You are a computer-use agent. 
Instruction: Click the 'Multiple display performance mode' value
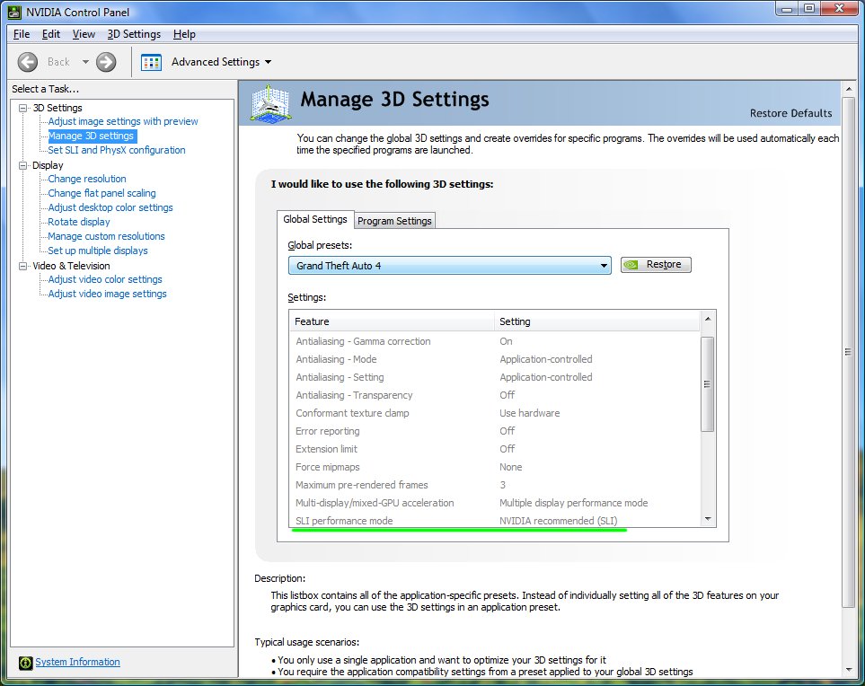[574, 503]
